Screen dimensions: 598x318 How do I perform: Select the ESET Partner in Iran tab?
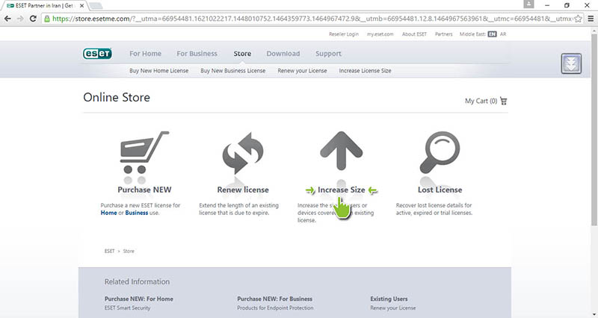click(44, 6)
